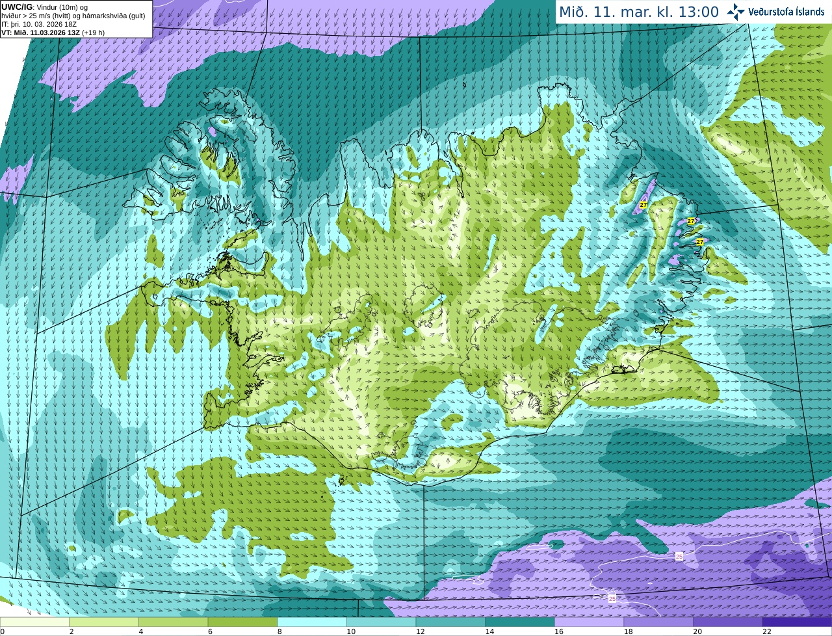832x636 pixels.
Task: Select the 4–6 m/s legend swatch
Action: [x=174, y=622]
